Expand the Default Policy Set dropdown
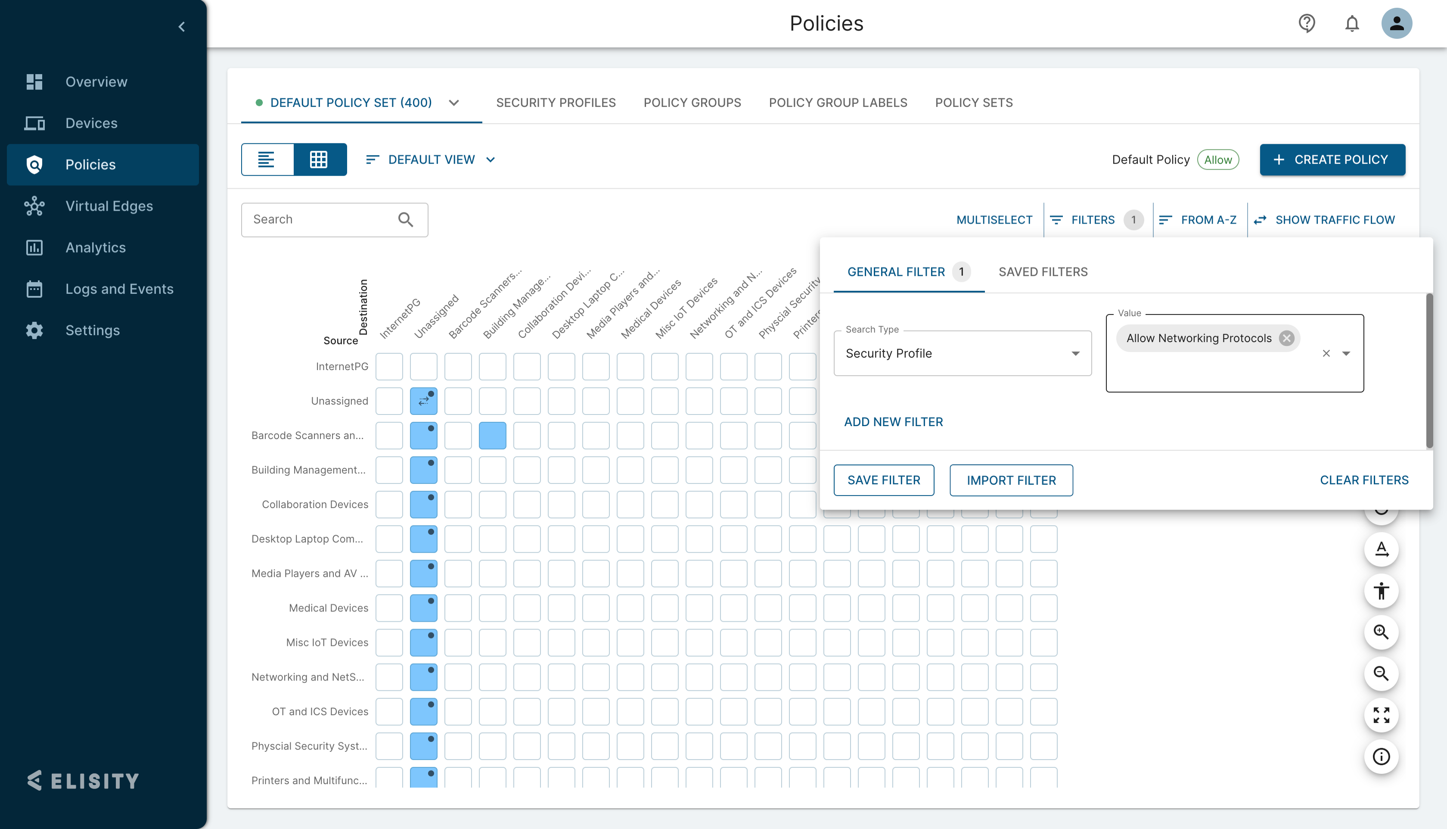 453,103
